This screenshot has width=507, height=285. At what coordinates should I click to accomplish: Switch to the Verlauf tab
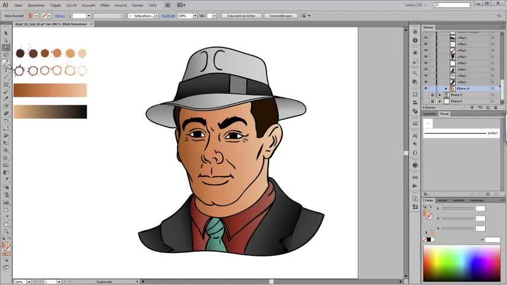(x=442, y=200)
